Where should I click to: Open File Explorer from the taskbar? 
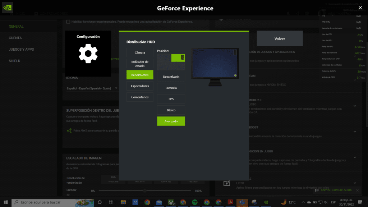click(124, 202)
